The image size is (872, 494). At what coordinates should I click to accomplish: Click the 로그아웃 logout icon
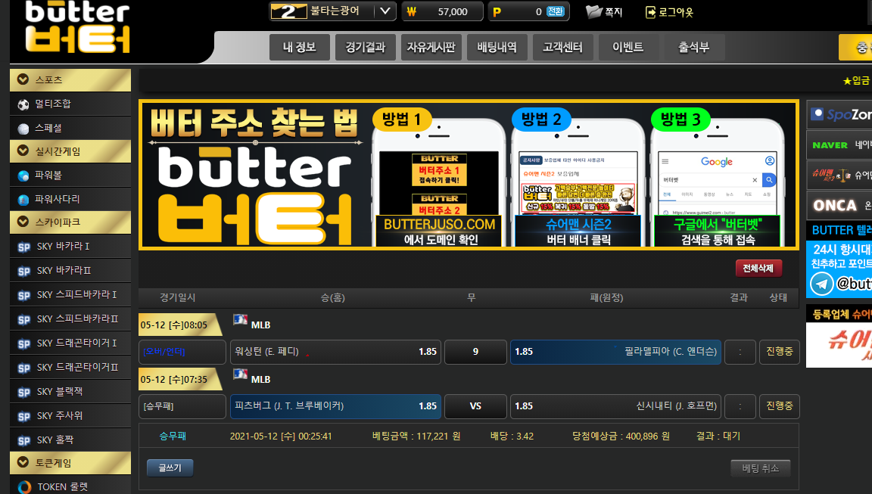tap(650, 11)
